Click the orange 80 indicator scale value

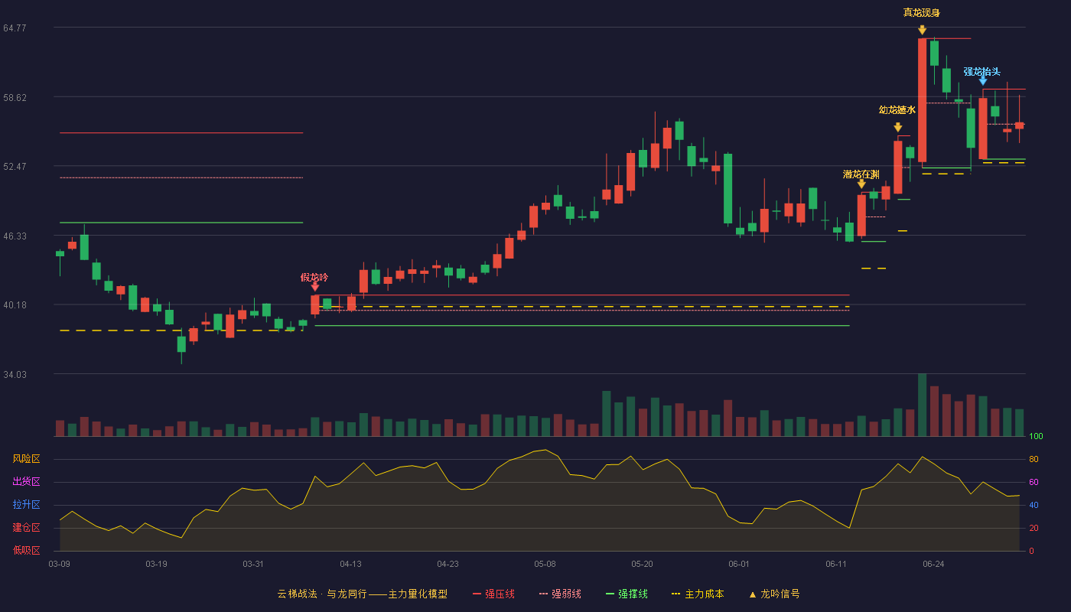pos(1034,460)
